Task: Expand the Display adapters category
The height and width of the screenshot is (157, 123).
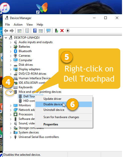Action: 10,69
